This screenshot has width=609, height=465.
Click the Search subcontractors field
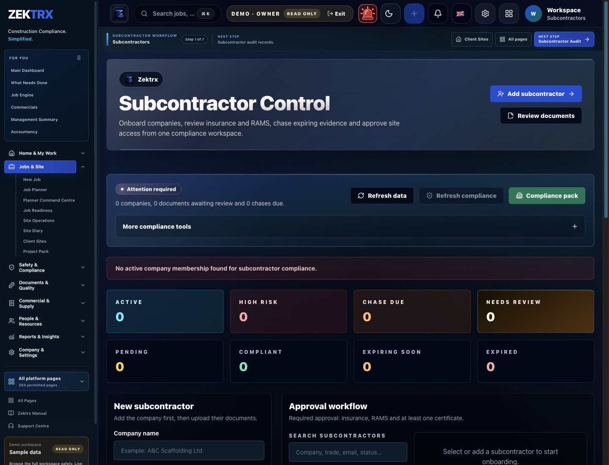tap(348, 452)
